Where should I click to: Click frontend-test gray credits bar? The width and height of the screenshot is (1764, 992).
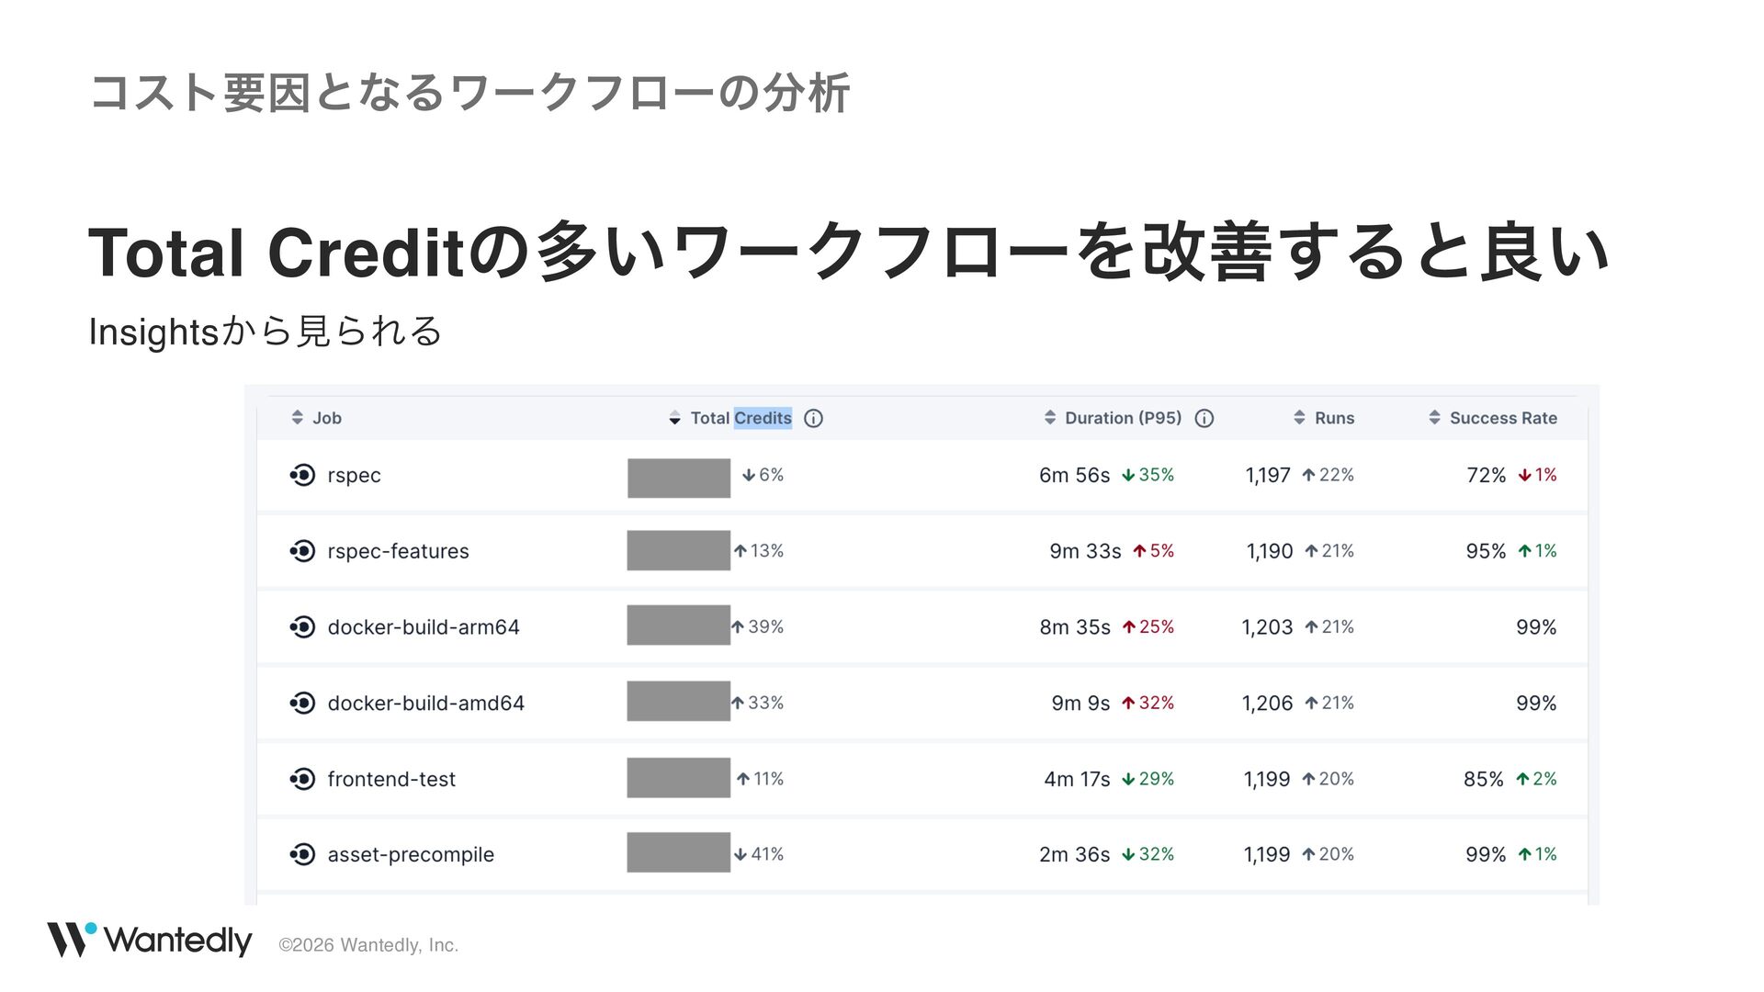tap(679, 778)
